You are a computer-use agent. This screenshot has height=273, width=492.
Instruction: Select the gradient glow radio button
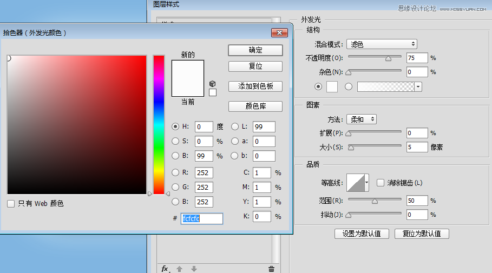(348, 86)
